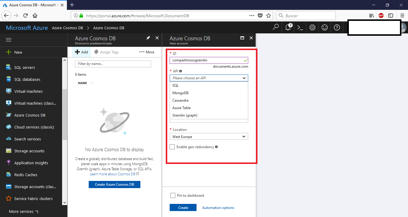Click the search magnifier in Azure header
The image size is (408, 217).
pos(276,27)
